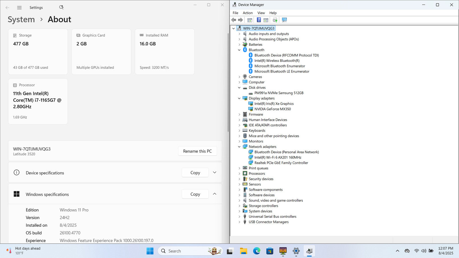The image size is (459, 258).
Task: Open the Settings hamburger navigation menu
Action: pos(19,8)
